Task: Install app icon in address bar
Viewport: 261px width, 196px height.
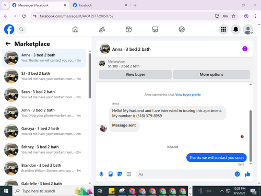Action: [x=217, y=16]
